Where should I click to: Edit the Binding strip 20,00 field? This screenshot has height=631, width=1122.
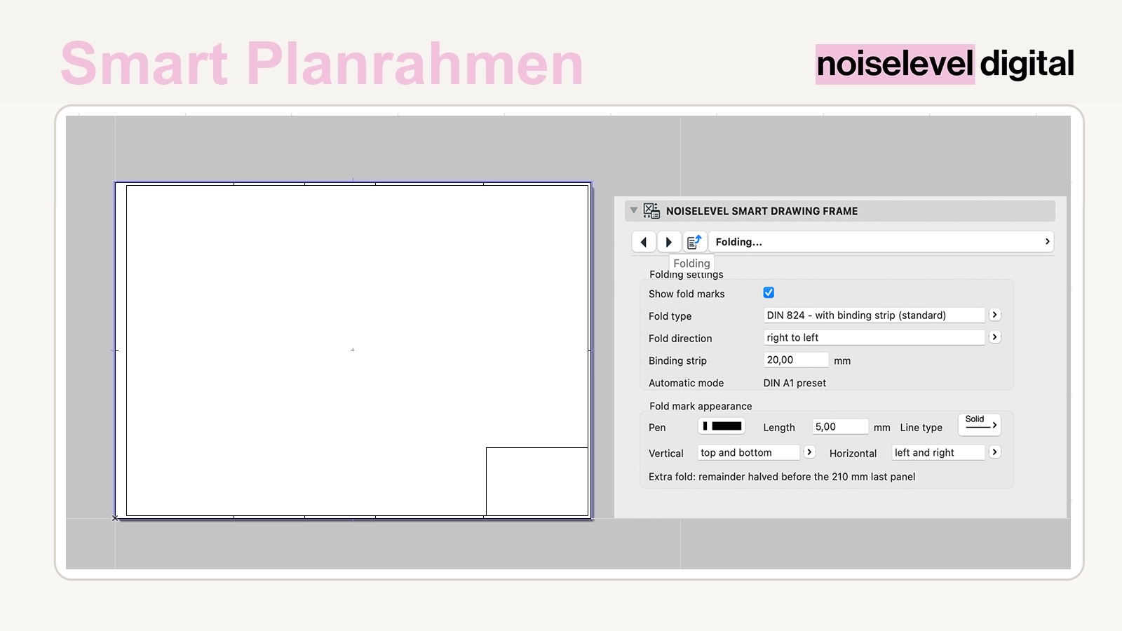click(796, 360)
